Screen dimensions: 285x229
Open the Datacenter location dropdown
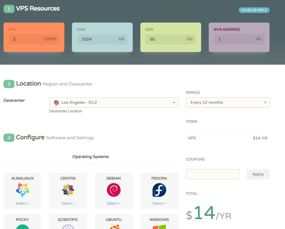113,103
